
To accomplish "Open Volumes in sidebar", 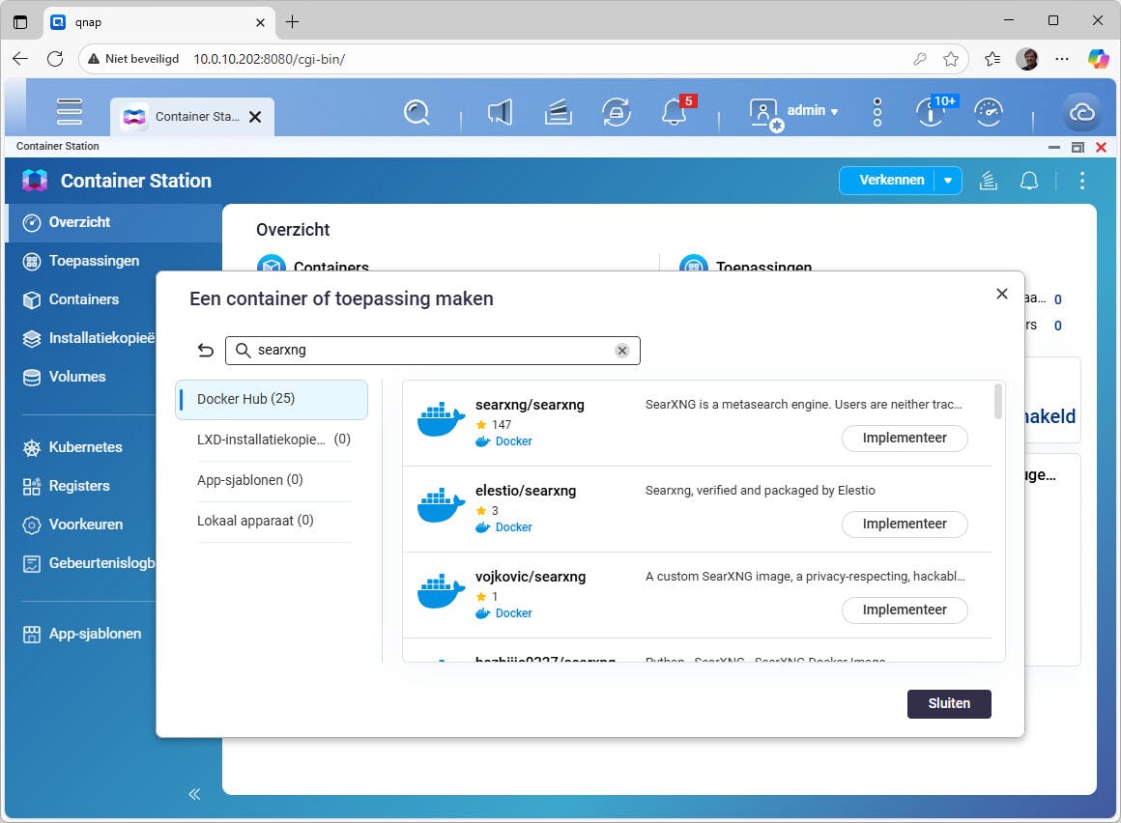I will pyautogui.click(x=81, y=377).
